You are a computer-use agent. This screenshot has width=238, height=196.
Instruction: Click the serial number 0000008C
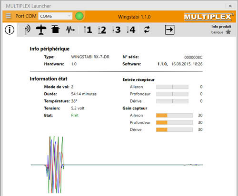(x=193, y=57)
